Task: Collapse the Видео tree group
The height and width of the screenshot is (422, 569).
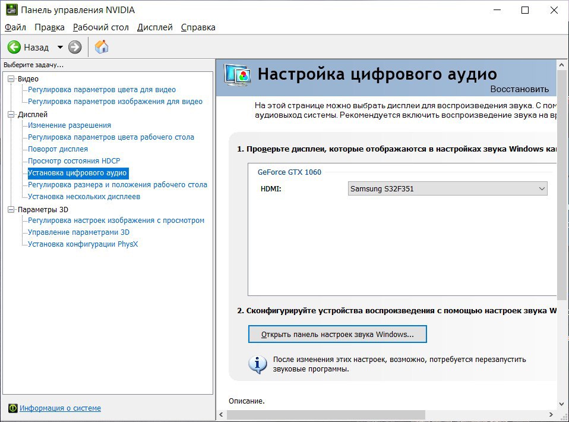Action: (11, 79)
